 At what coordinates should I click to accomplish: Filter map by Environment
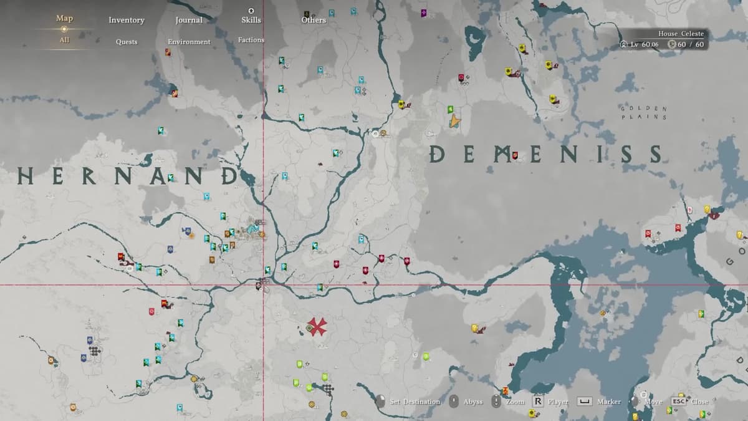[189, 42]
